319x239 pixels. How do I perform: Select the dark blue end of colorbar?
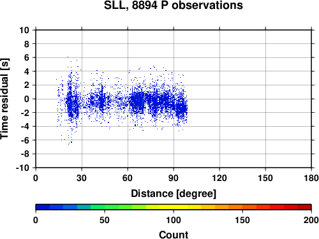point(43,206)
